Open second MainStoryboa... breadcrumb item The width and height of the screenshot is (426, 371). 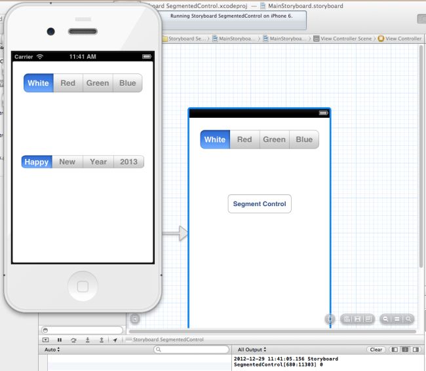click(x=285, y=39)
